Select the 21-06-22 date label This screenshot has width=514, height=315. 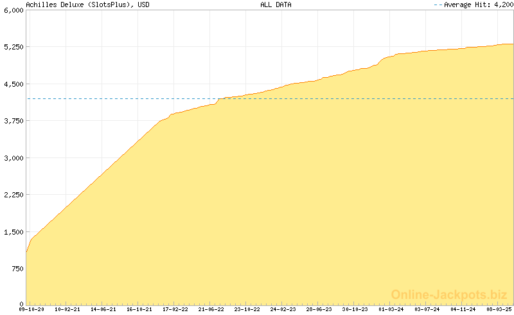211,309
